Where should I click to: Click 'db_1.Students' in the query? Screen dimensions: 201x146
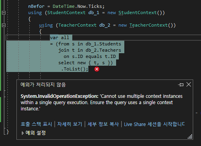coord(103,44)
